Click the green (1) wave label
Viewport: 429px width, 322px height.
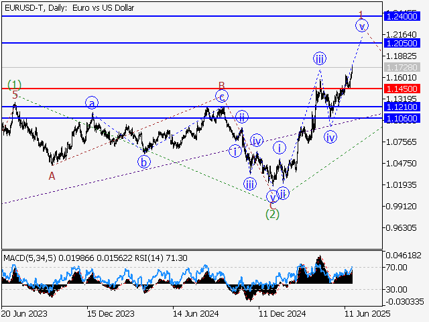(x=15, y=85)
